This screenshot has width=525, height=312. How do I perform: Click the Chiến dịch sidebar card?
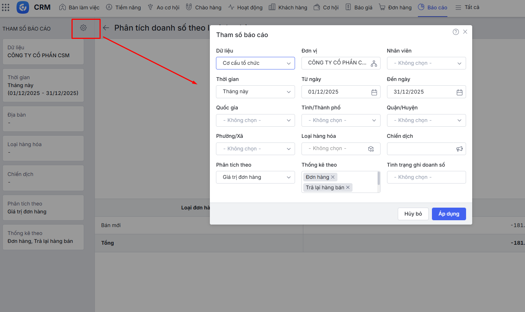[43, 178]
